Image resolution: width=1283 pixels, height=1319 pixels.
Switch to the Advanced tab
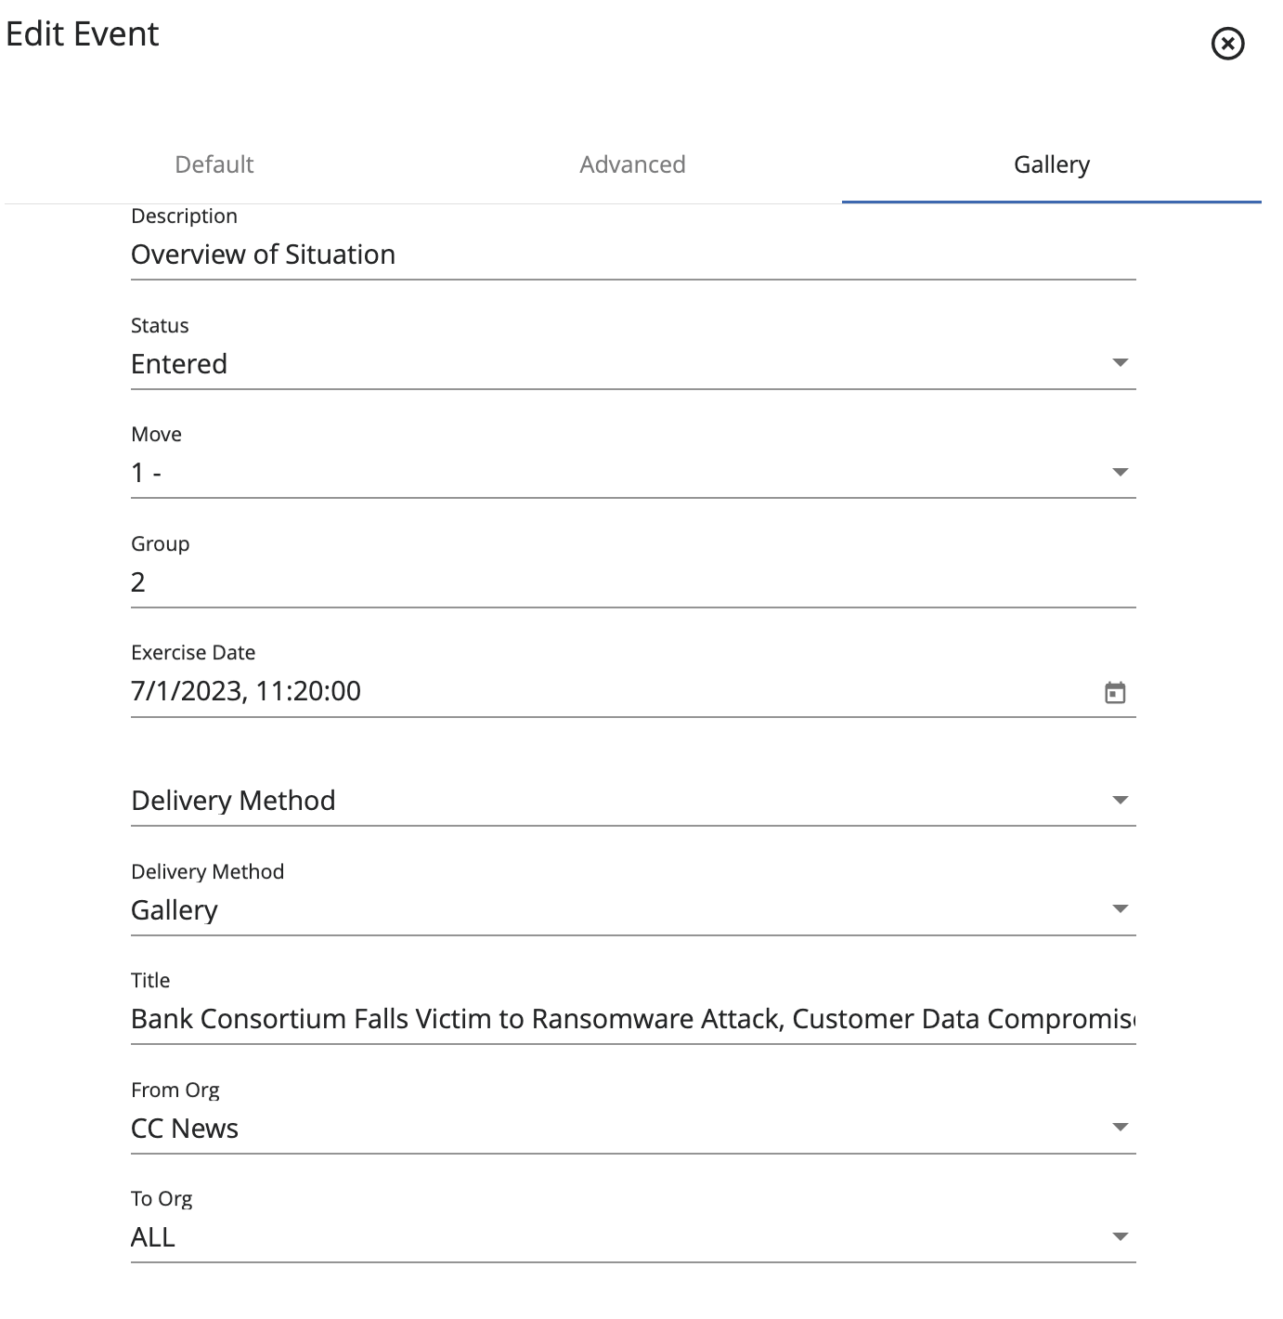[632, 164]
